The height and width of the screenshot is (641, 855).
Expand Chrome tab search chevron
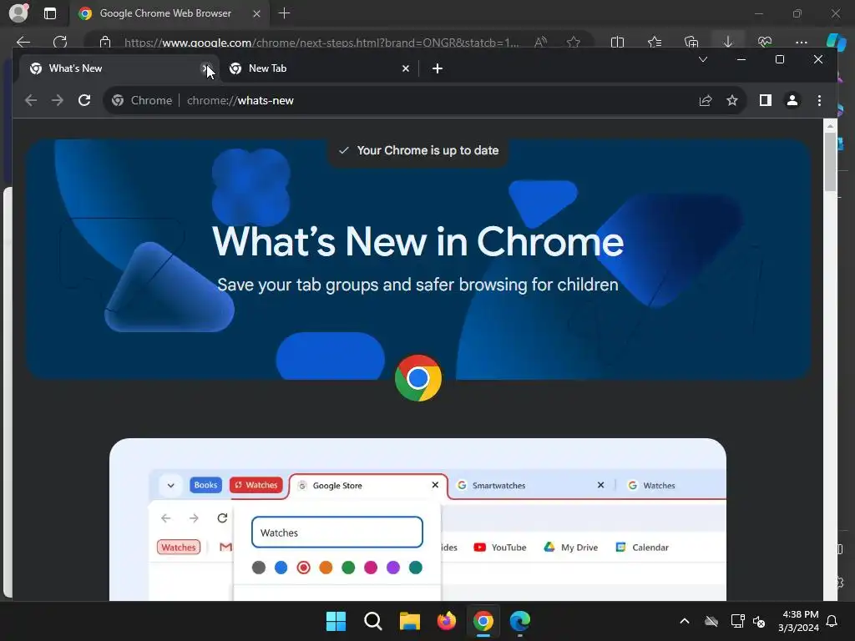click(703, 59)
